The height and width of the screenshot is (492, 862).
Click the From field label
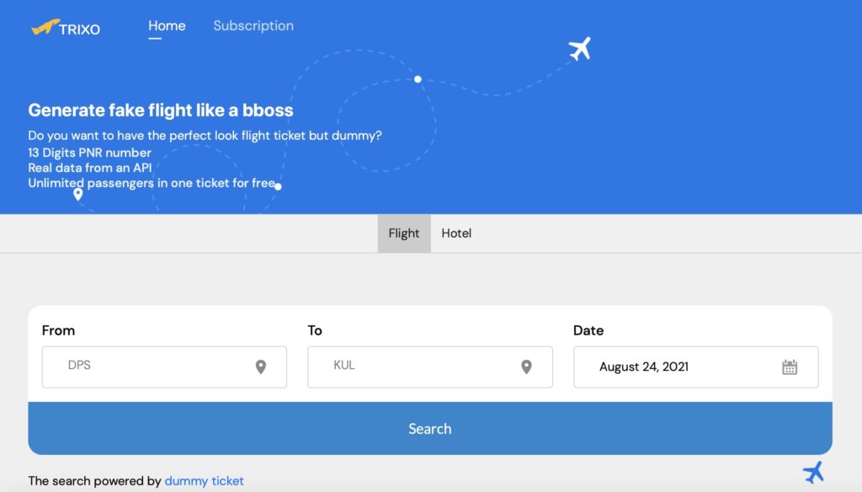click(x=58, y=330)
